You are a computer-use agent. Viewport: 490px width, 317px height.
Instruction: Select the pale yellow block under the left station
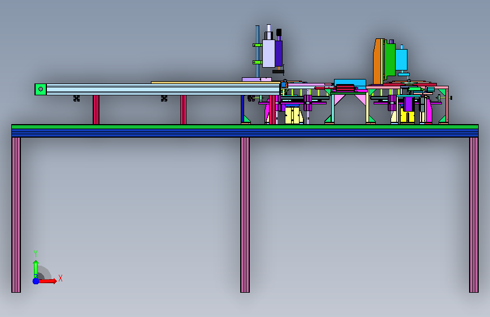point(293,116)
